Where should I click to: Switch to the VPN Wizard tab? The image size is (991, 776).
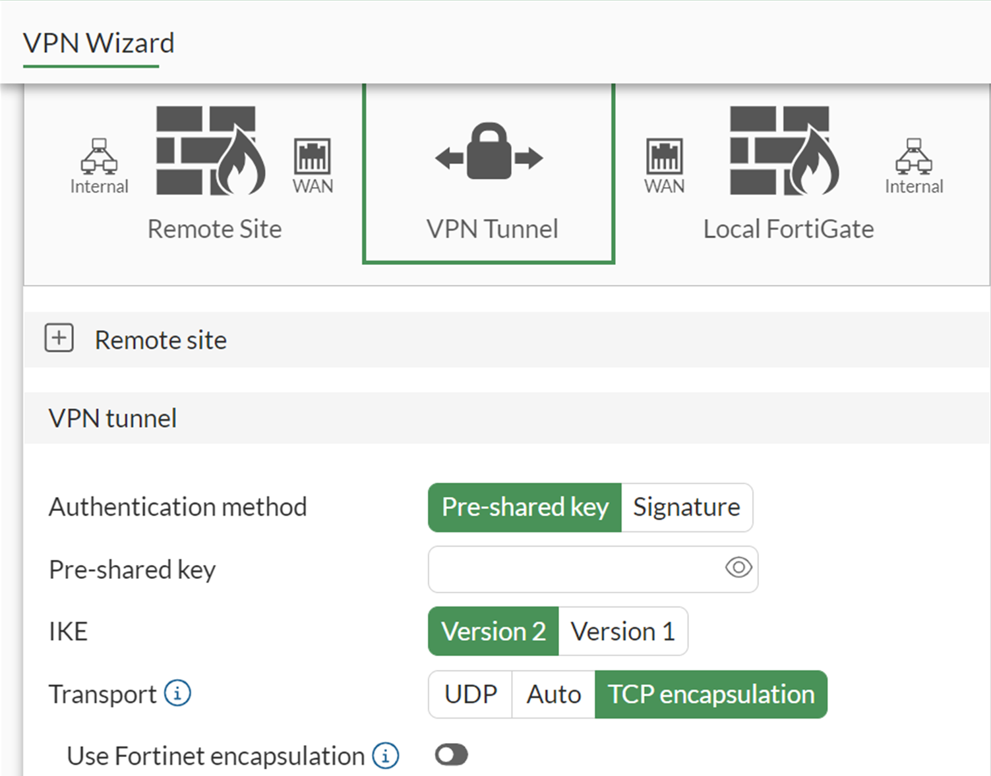point(99,42)
